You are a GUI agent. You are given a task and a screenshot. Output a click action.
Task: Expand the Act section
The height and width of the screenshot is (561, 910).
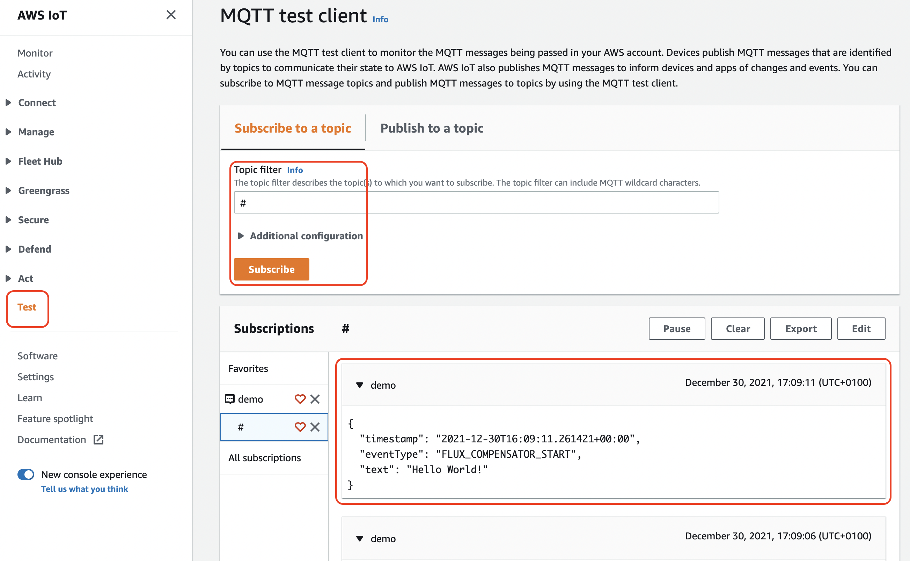point(8,278)
